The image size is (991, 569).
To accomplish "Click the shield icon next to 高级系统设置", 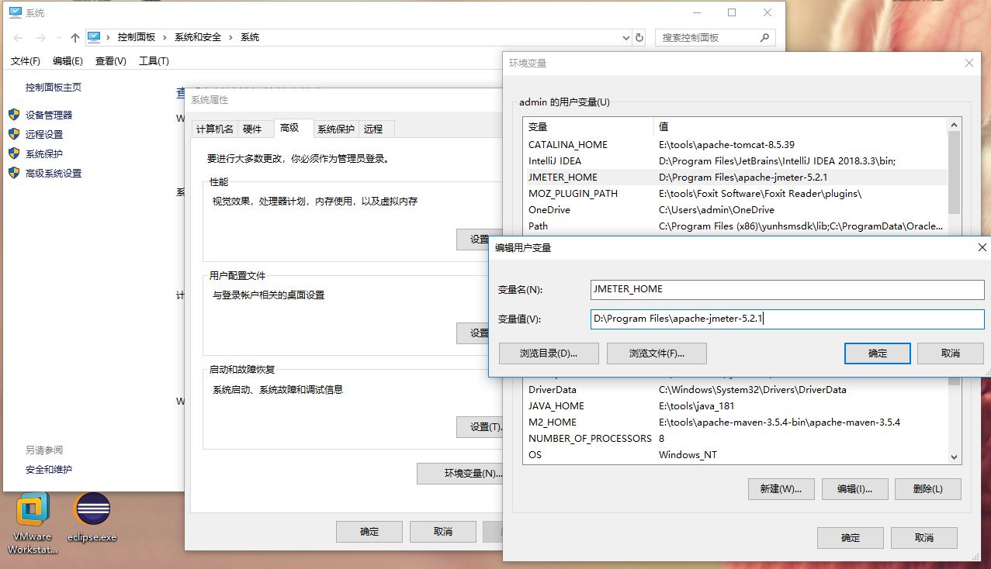I will point(14,173).
